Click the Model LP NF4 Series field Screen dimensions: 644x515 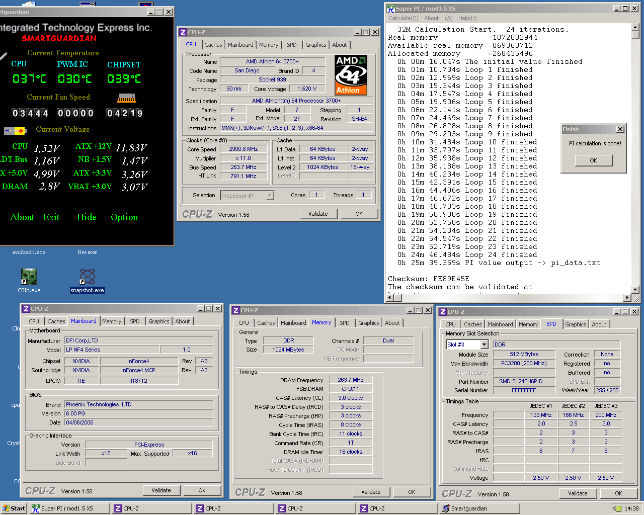112,350
